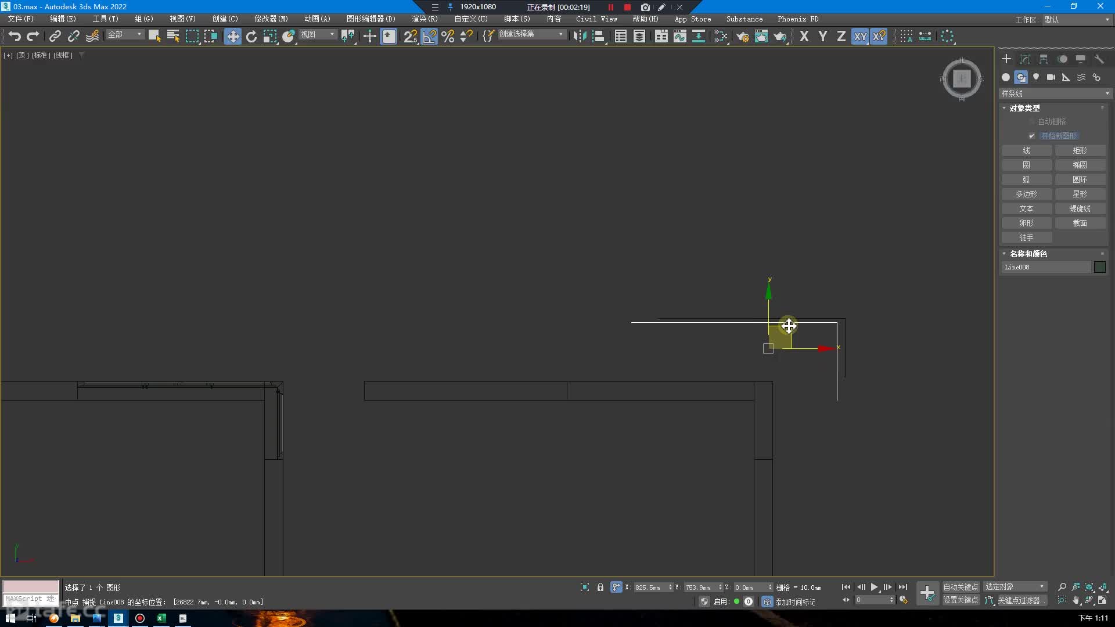Restrict transform to Z axis

(841, 37)
